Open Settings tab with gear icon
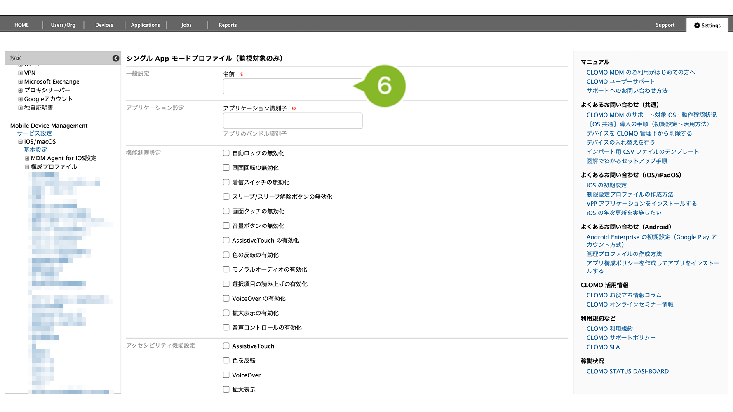Screen dimensions: 733x412 pos(707,25)
